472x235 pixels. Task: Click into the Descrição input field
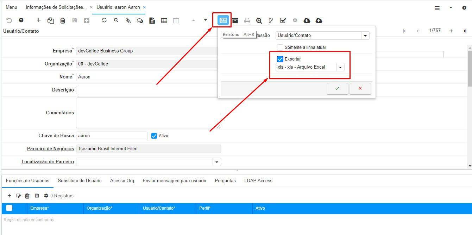148,90
